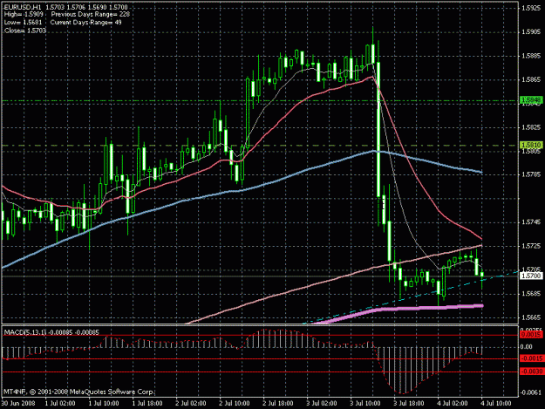Click the Low= 1.5681 label
The image size is (545, 409).
click(23, 23)
